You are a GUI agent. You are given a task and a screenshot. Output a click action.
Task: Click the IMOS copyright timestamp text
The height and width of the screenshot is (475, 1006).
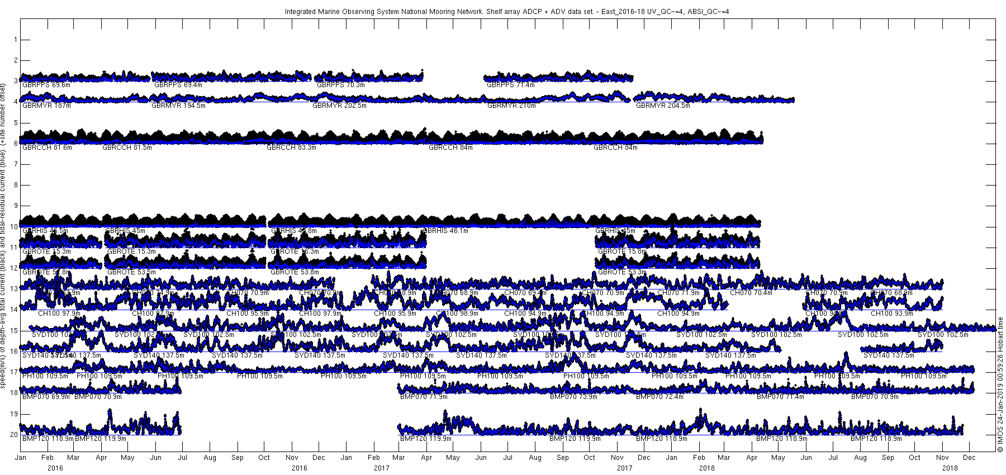(x=1000, y=384)
